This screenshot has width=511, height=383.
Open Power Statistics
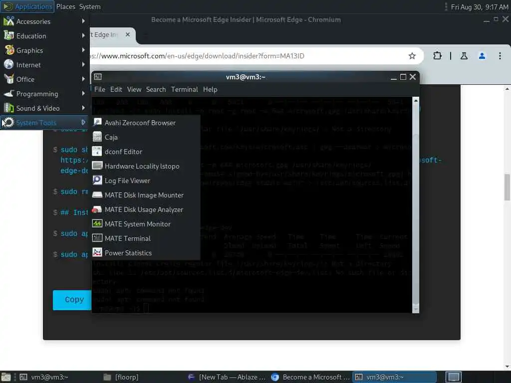(x=145, y=253)
